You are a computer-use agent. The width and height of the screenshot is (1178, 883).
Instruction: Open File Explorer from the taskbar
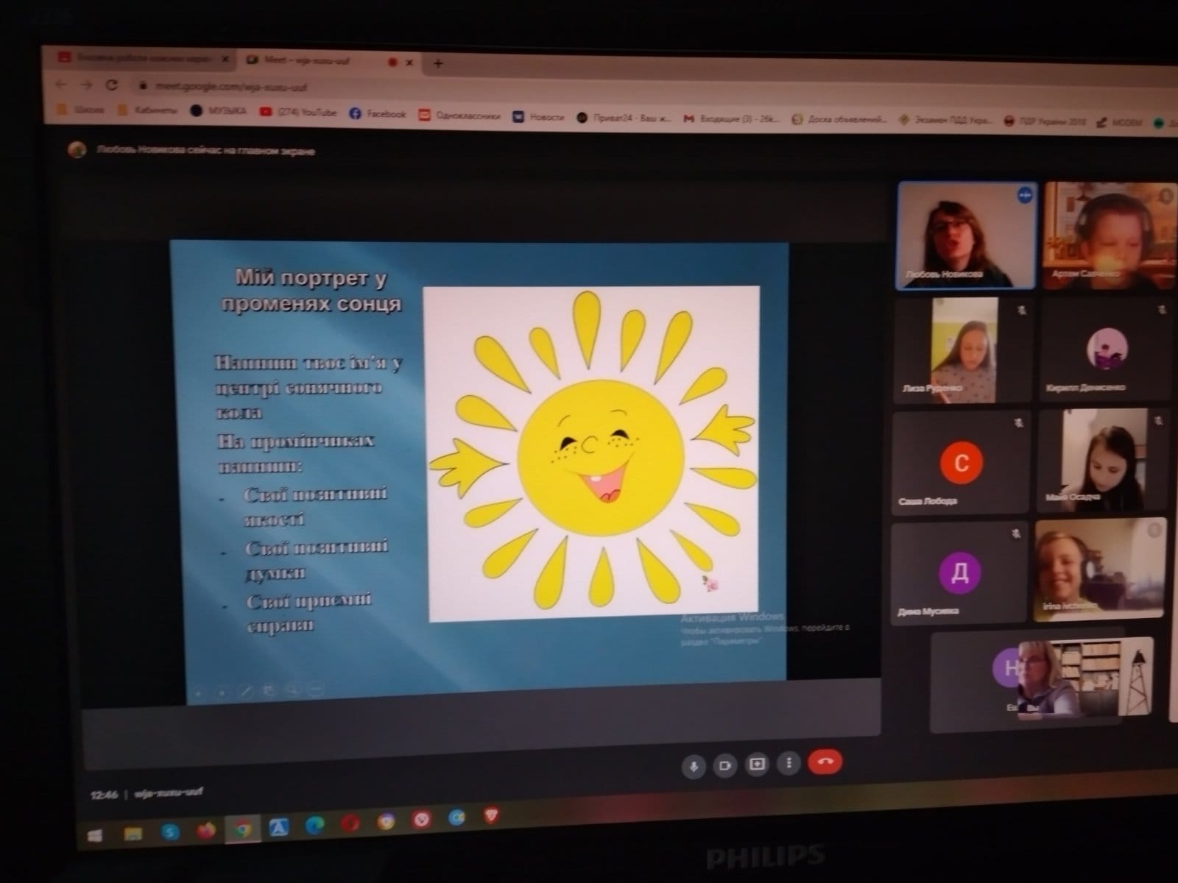click(133, 834)
